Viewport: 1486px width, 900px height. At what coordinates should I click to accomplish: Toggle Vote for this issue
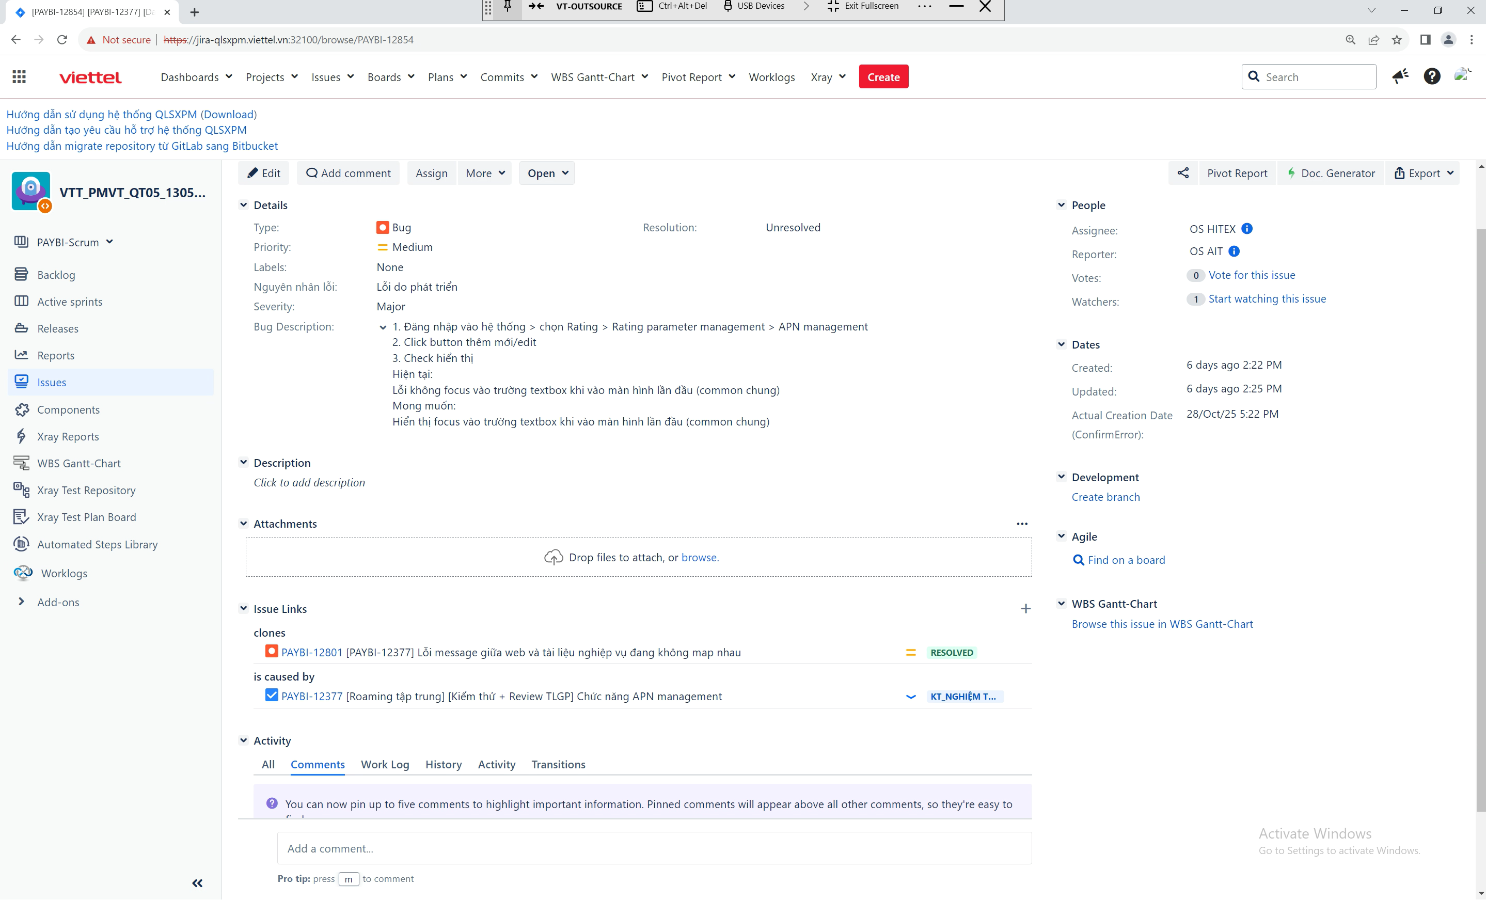(x=1252, y=275)
